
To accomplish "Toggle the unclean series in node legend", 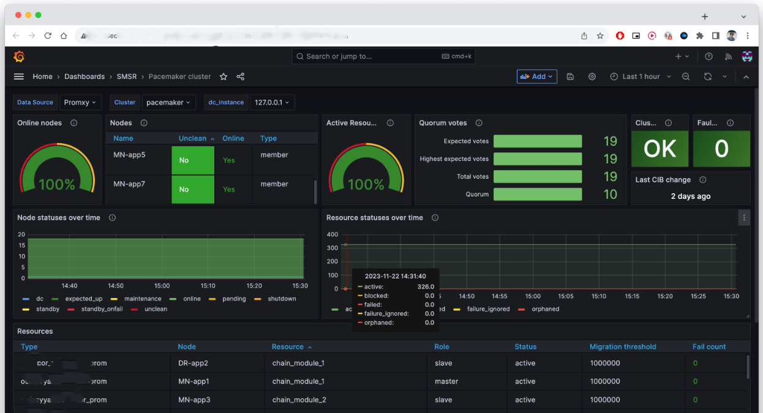I will [x=150, y=309].
